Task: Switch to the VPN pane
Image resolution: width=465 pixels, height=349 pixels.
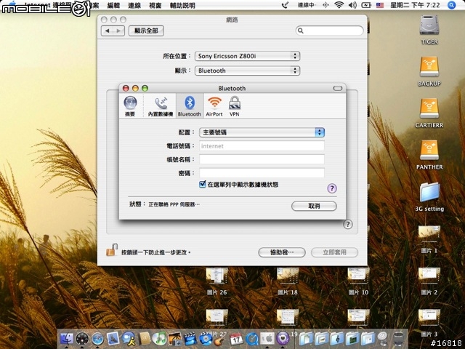Action: [234, 106]
